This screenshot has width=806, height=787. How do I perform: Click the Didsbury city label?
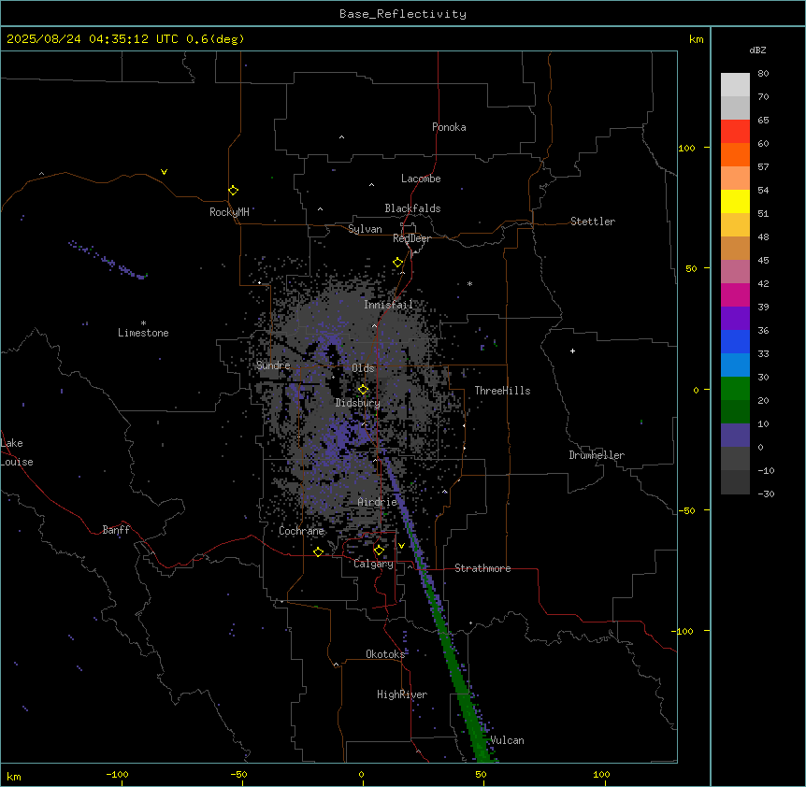(358, 403)
